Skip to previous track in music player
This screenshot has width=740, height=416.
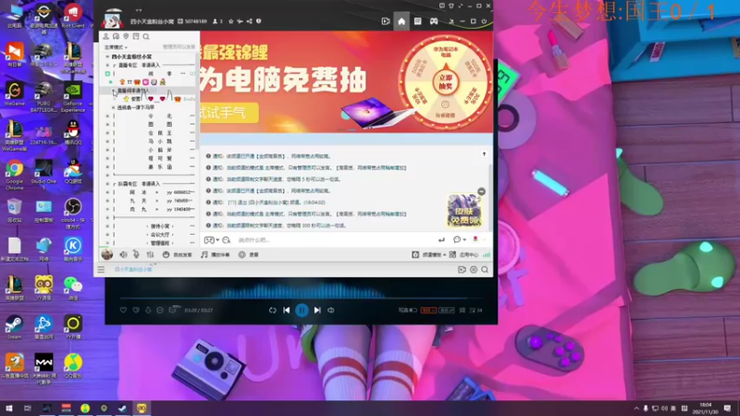click(287, 311)
